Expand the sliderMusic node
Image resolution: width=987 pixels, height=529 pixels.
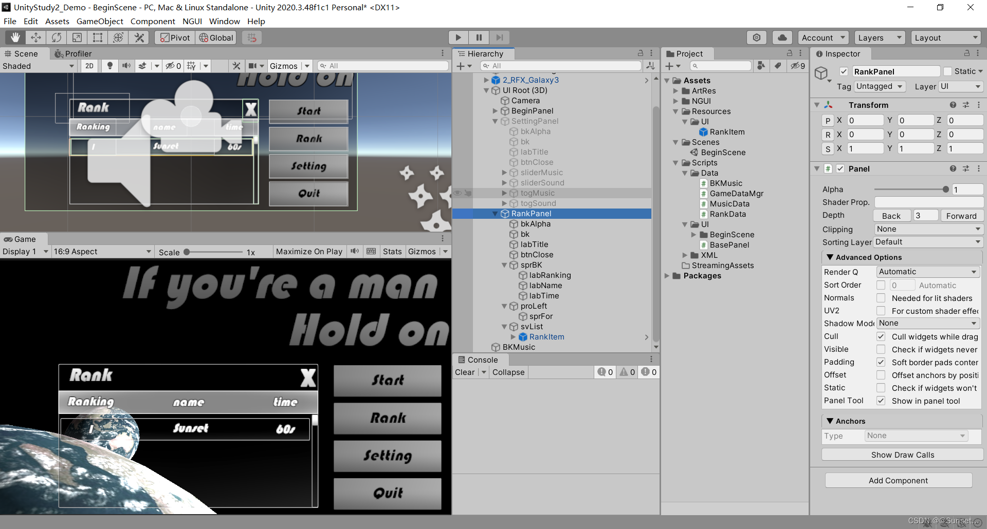tap(504, 173)
